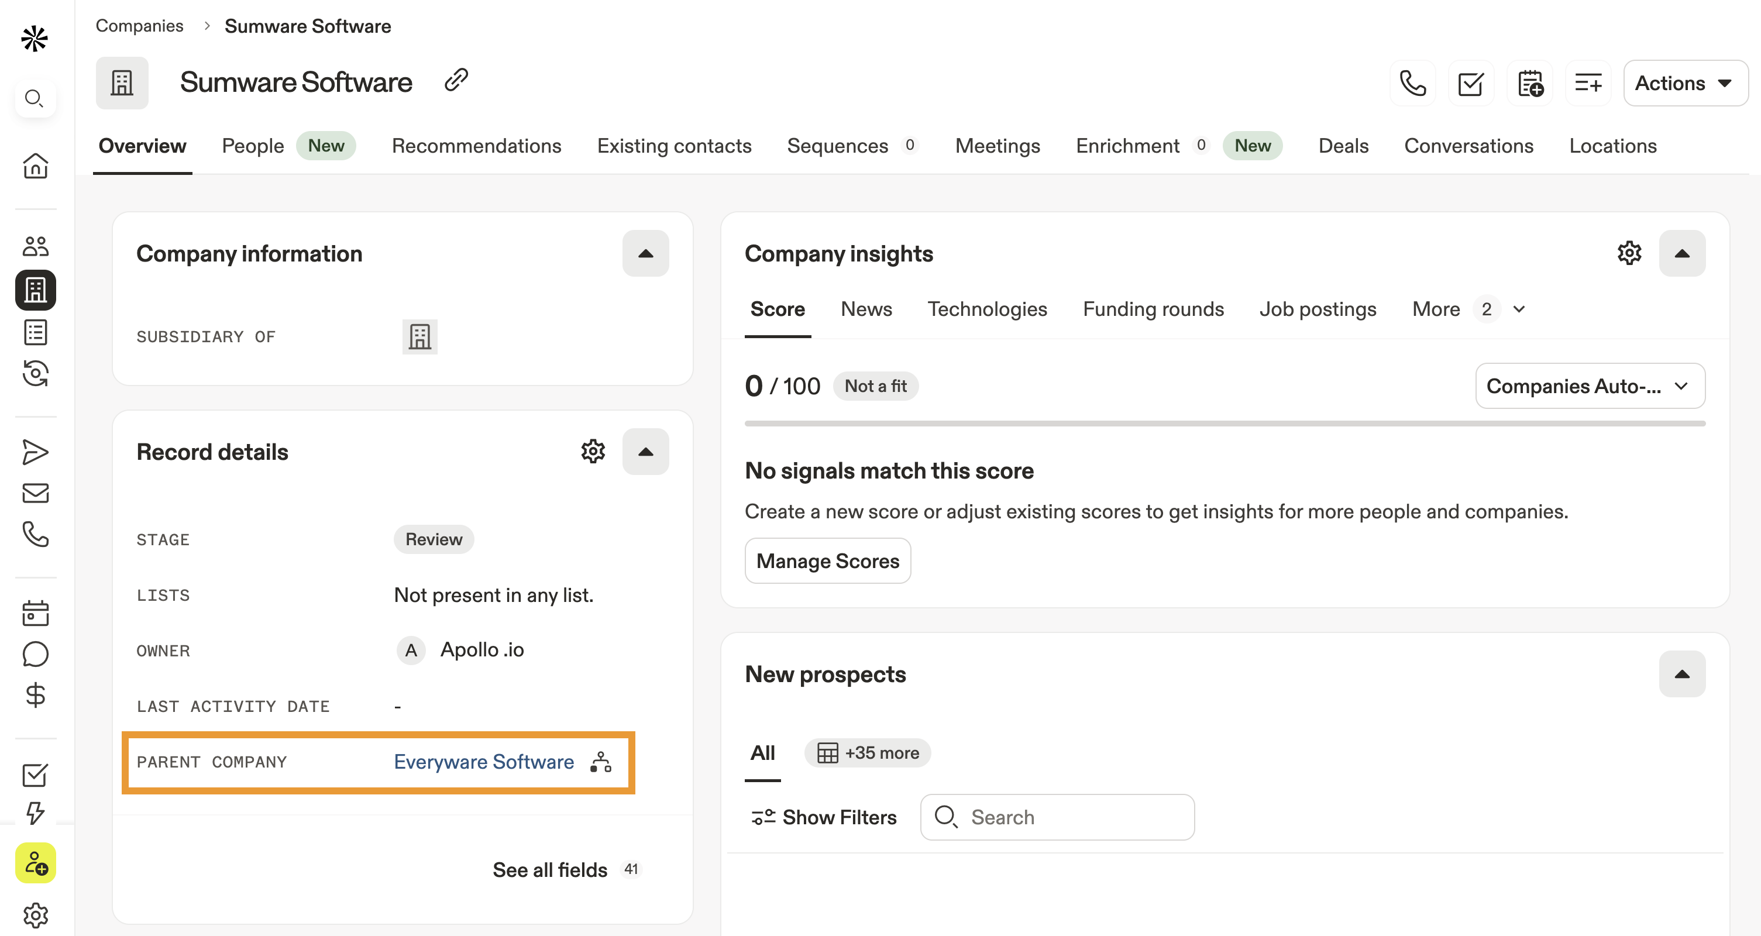Click the score progress bar
This screenshot has width=1761, height=936.
click(x=1225, y=423)
